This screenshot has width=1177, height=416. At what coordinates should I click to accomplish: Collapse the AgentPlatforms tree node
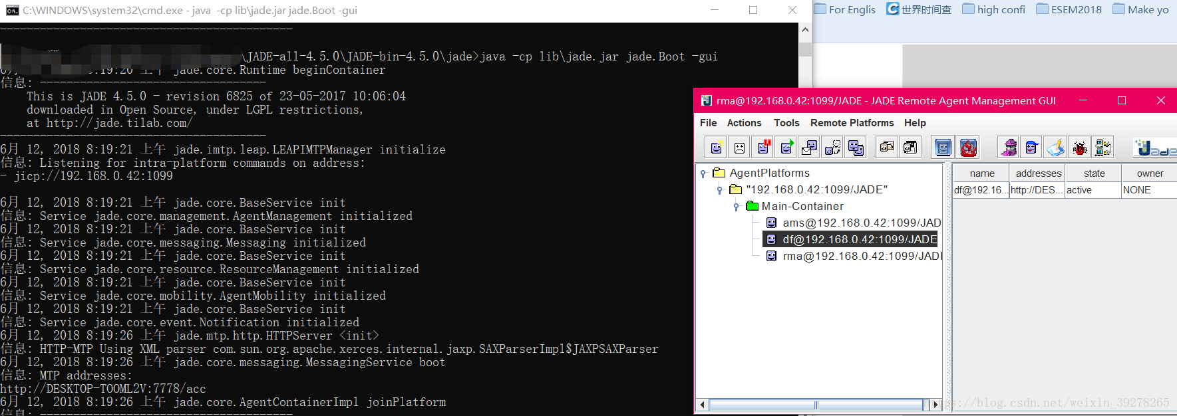(703, 173)
